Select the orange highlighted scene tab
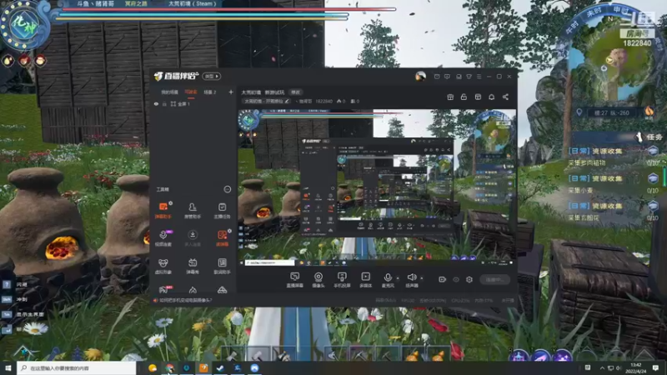The height and width of the screenshot is (375, 667). pyautogui.click(x=191, y=92)
